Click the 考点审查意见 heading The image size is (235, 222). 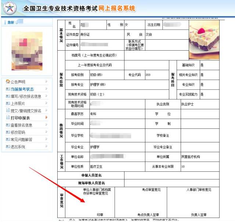[x=151, y=190]
